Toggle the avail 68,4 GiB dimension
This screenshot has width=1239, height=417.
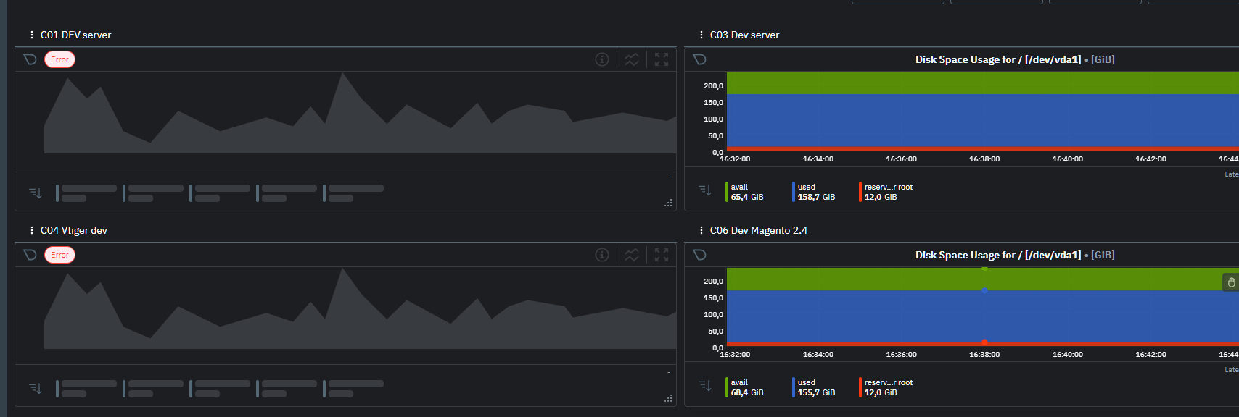tap(746, 387)
